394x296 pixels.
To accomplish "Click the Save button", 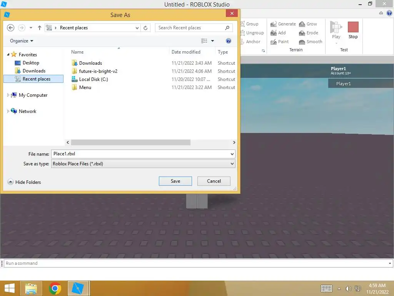I will (x=175, y=181).
